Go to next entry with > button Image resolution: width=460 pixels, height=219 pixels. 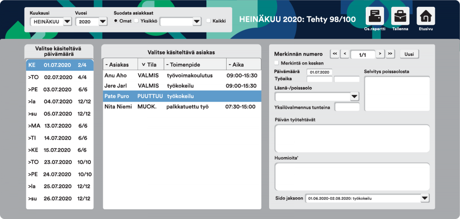click(x=379, y=54)
